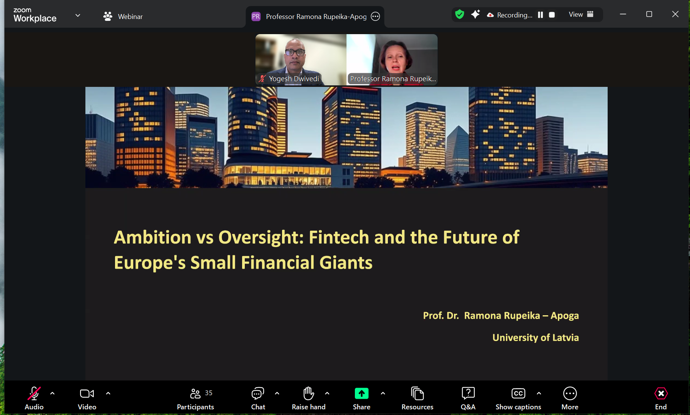Open the More options menu
Viewport: 690px width, 415px height.
pyautogui.click(x=570, y=398)
